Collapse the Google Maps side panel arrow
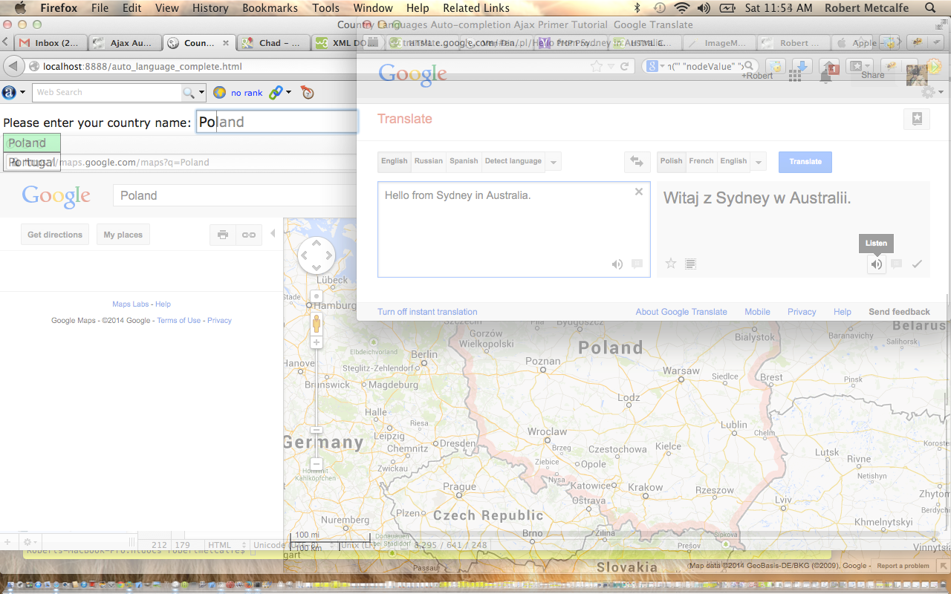 (x=273, y=234)
